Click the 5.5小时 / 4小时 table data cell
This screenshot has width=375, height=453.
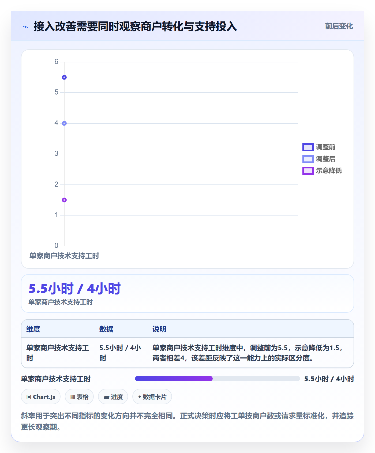click(120, 353)
